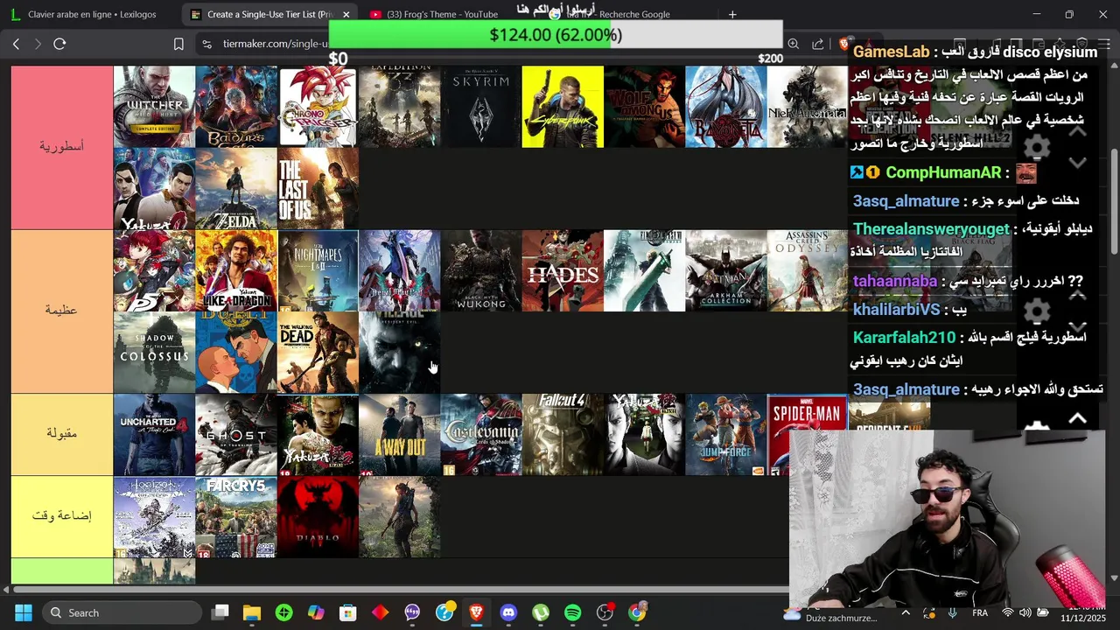Click the orange عظيمة tier label
Image resolution: width=1120 pixels, height=630 pixels.
point(62,311)
